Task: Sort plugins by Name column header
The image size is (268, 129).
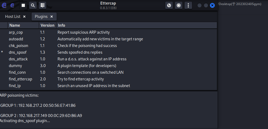Action: [x=15, y=25]
